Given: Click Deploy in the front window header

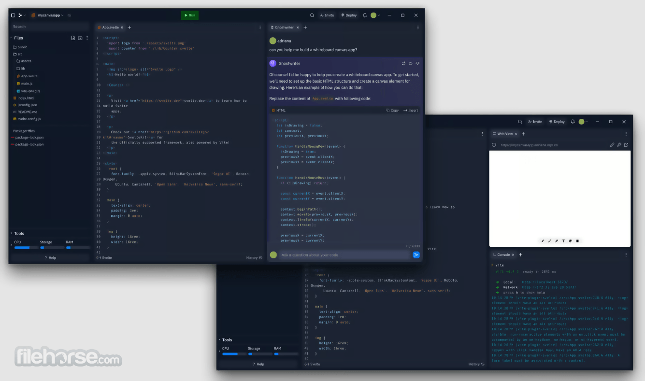Looking at the screenshot, I should (x=349, y=15).
